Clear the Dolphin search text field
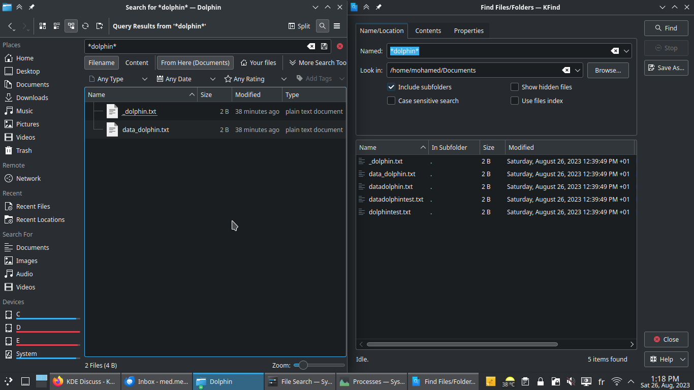The image size is (694, 390). point(311,46)
